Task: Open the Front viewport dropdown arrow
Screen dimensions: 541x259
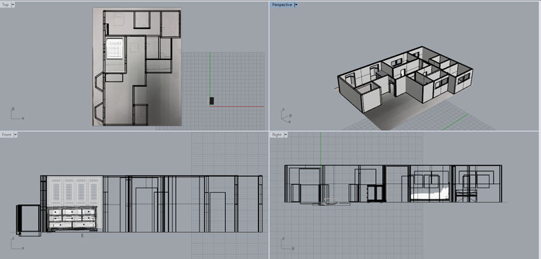Action: point(15,135)
